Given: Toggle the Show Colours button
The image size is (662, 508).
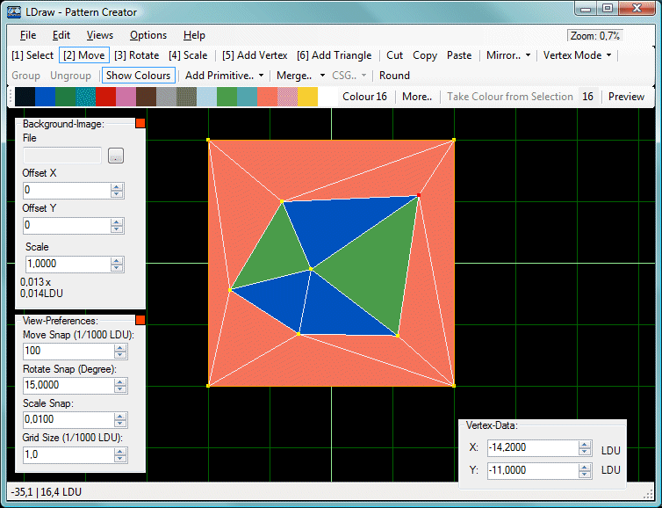Looking at the screenshot, I should [139, 76].
